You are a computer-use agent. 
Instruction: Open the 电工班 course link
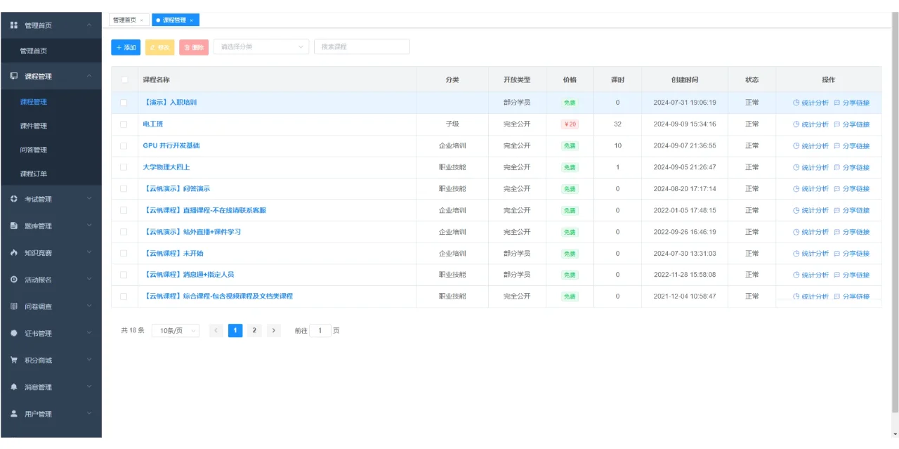(x=152, y=124)
